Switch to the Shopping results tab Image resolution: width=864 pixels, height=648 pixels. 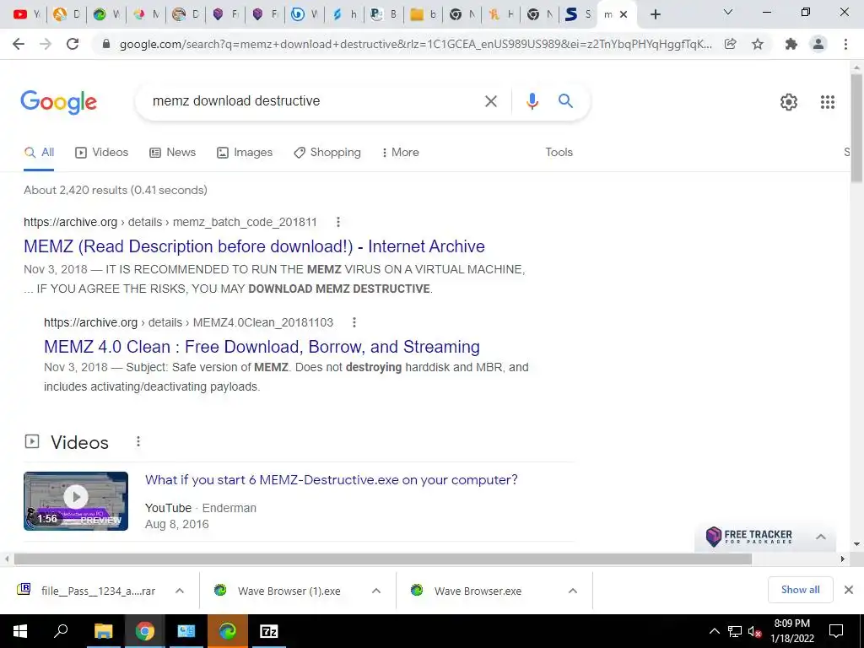[x=327, y=153]
